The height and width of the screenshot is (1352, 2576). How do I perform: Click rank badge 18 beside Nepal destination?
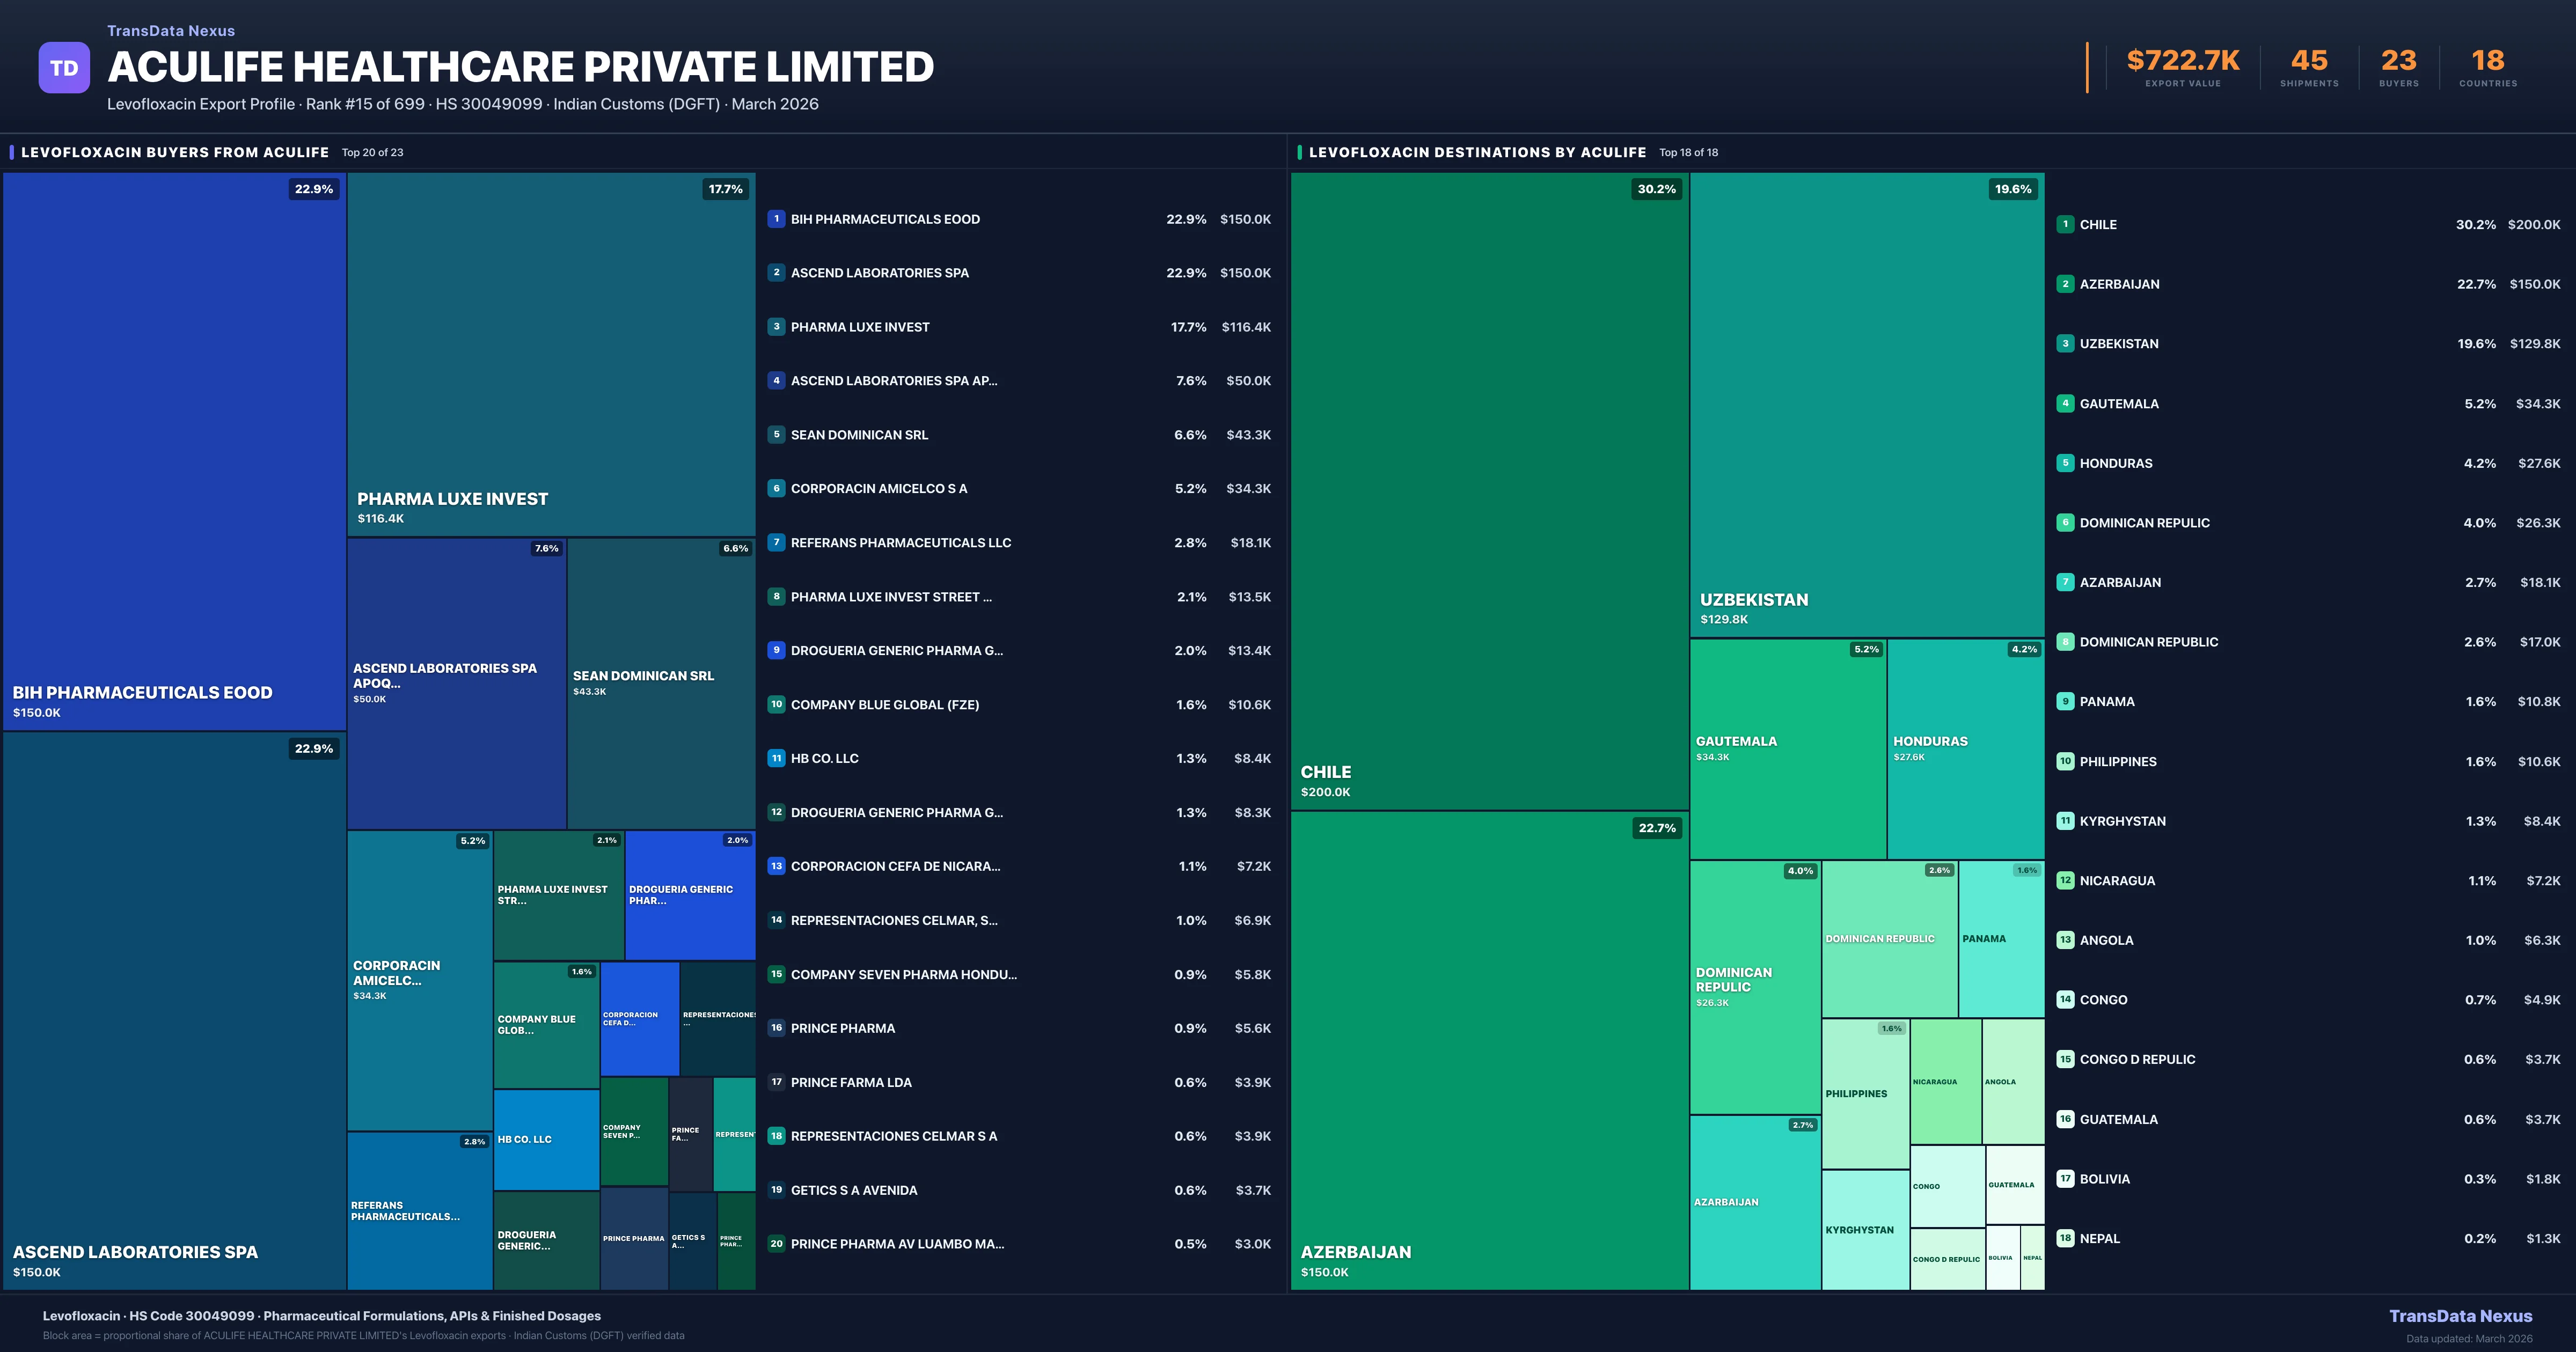coord(2065,1238)
